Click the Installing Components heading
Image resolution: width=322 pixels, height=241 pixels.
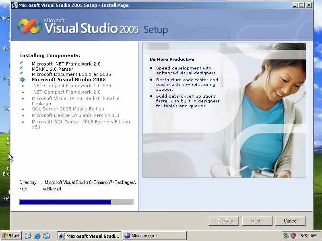point(50,55)
